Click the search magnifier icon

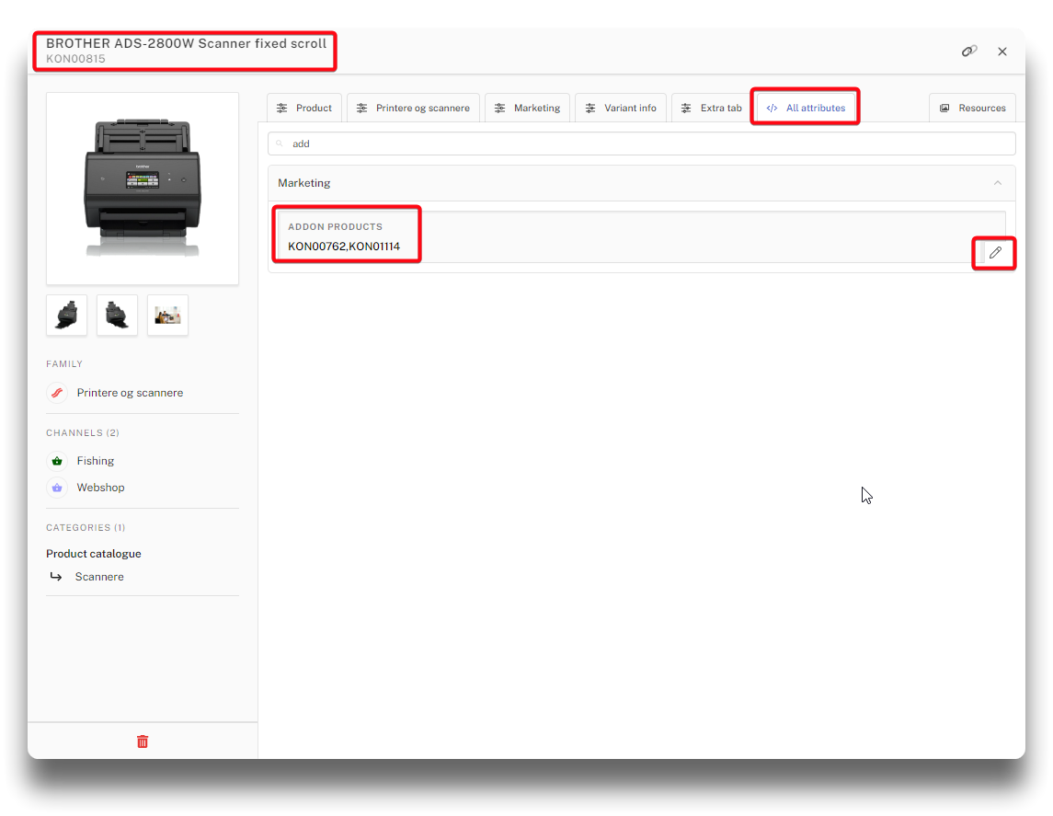coord(280,144)
